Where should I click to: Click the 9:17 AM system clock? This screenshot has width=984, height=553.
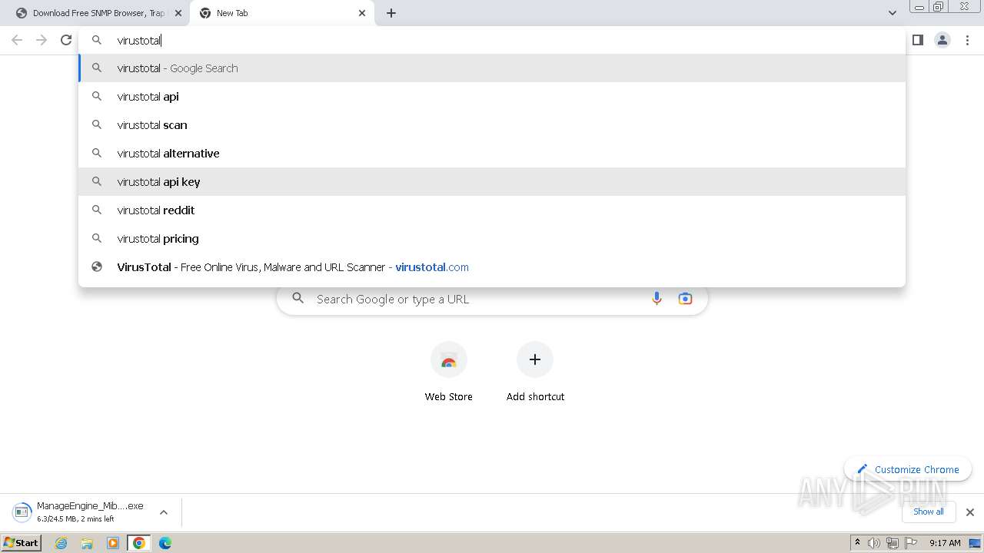945,543
